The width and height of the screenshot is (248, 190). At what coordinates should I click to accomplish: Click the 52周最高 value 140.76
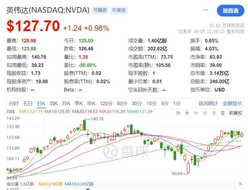click(x=39, y=57)
